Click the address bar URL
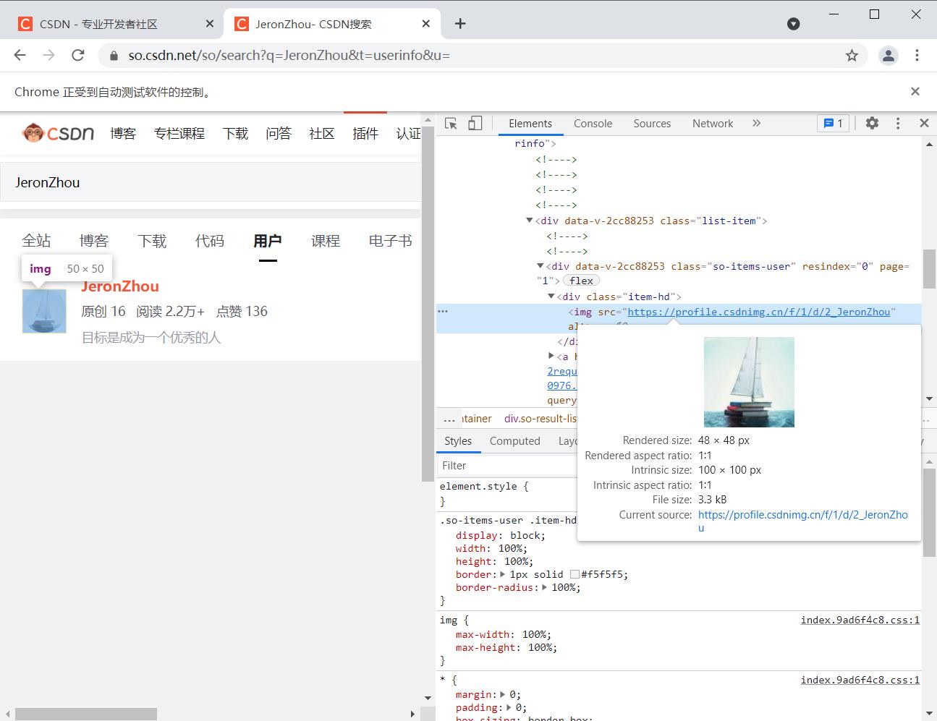 [x=289, y=55]
